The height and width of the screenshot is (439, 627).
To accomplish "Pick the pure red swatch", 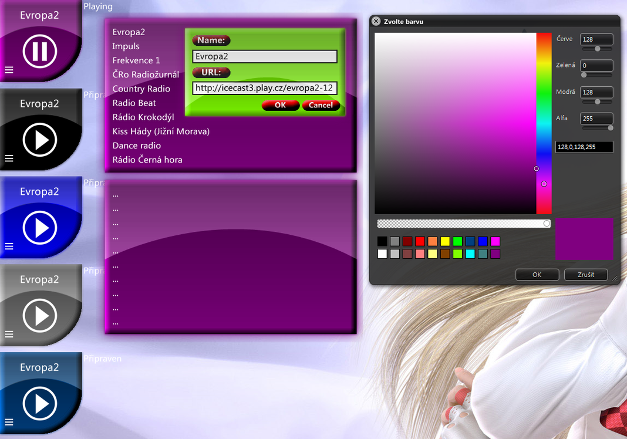I will pos(420,241).
